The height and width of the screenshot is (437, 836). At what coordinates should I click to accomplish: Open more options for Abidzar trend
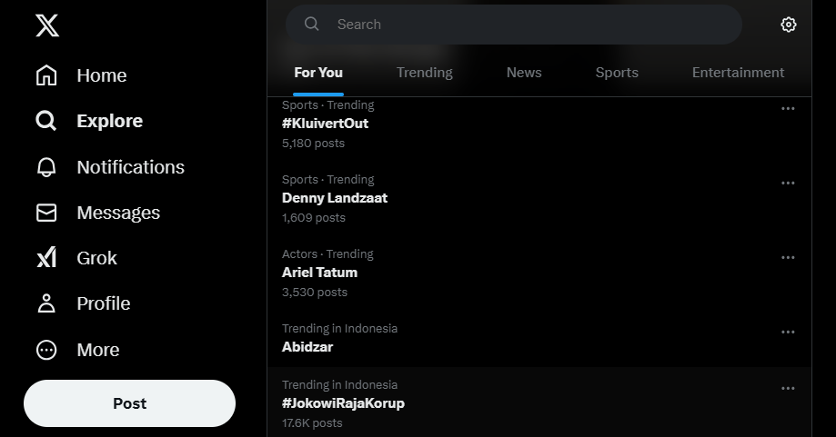(x=788, y=333)
